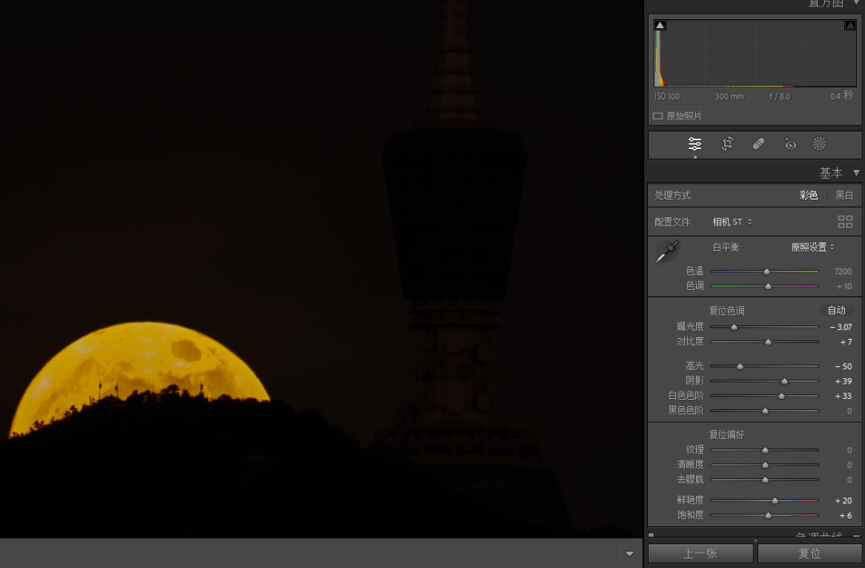Click the 复位 reset button
The height and width of the screenshot is (568, 865).
pos(810,554)
